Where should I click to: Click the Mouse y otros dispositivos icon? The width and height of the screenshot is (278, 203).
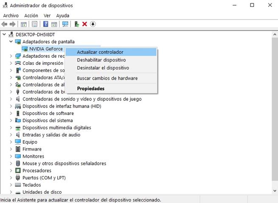(18, 163)
